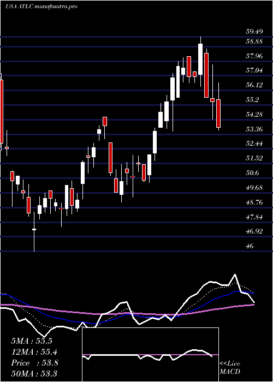Click the '<<Live MACD' label
The width and height of the screenshot is (273, 382).
(230, 368)
